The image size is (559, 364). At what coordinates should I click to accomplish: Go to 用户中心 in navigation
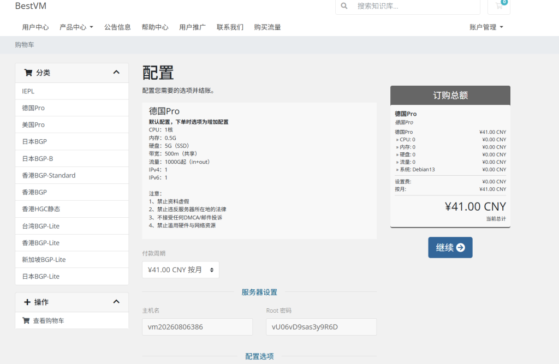click(35, 27)
